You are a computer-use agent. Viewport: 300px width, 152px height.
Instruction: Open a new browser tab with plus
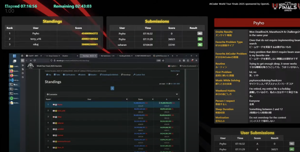pos(172,56)
